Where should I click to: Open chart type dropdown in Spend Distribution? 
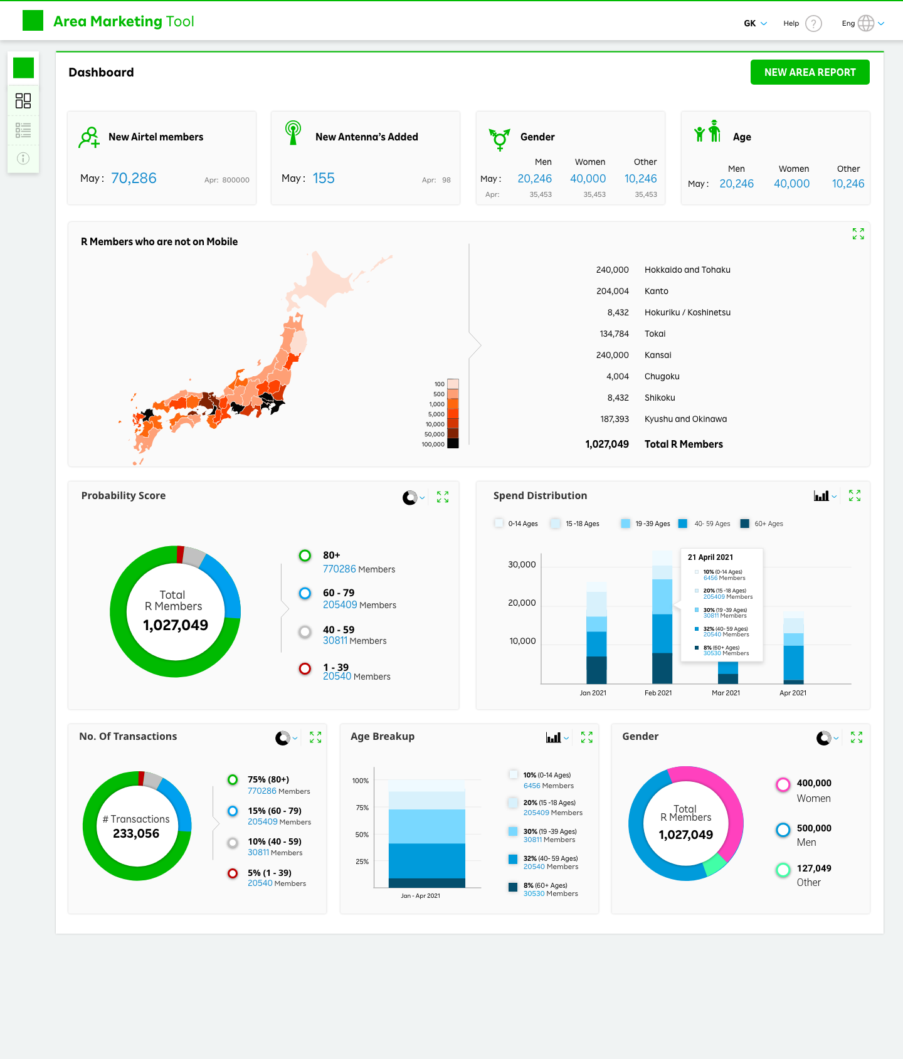[825, 496]
